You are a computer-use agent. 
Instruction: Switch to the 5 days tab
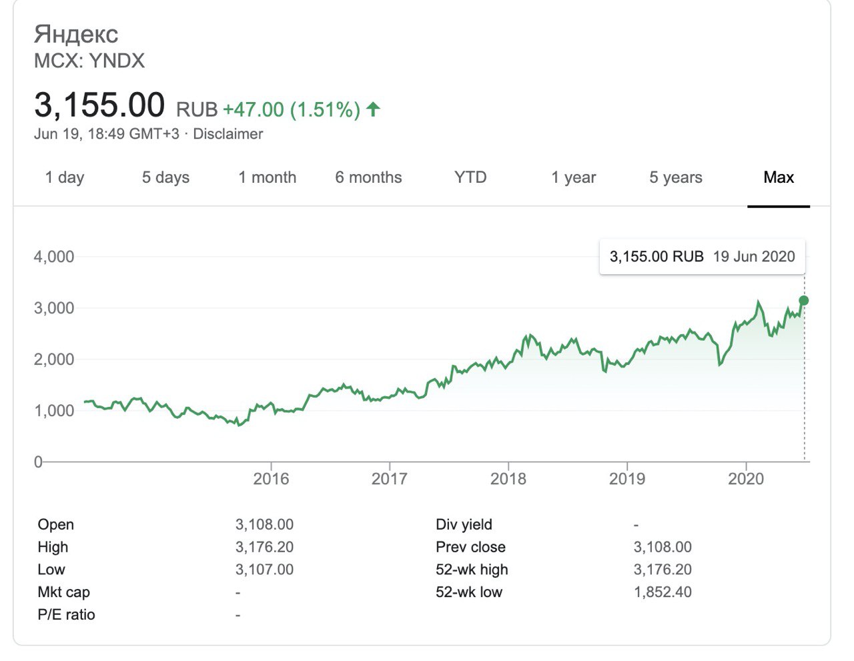[x=165, y=177]
